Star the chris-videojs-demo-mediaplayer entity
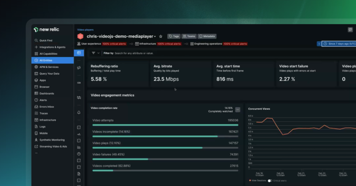Screen dimensions: 356x186 [x=160, y=36]
